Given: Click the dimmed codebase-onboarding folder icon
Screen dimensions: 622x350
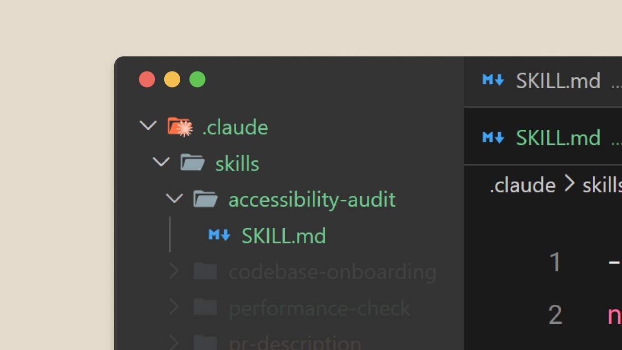Looking at the screenshot, I should pyautogui.click(x=206, y=271).
